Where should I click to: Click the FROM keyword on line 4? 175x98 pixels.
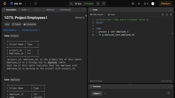coord(98,29)
